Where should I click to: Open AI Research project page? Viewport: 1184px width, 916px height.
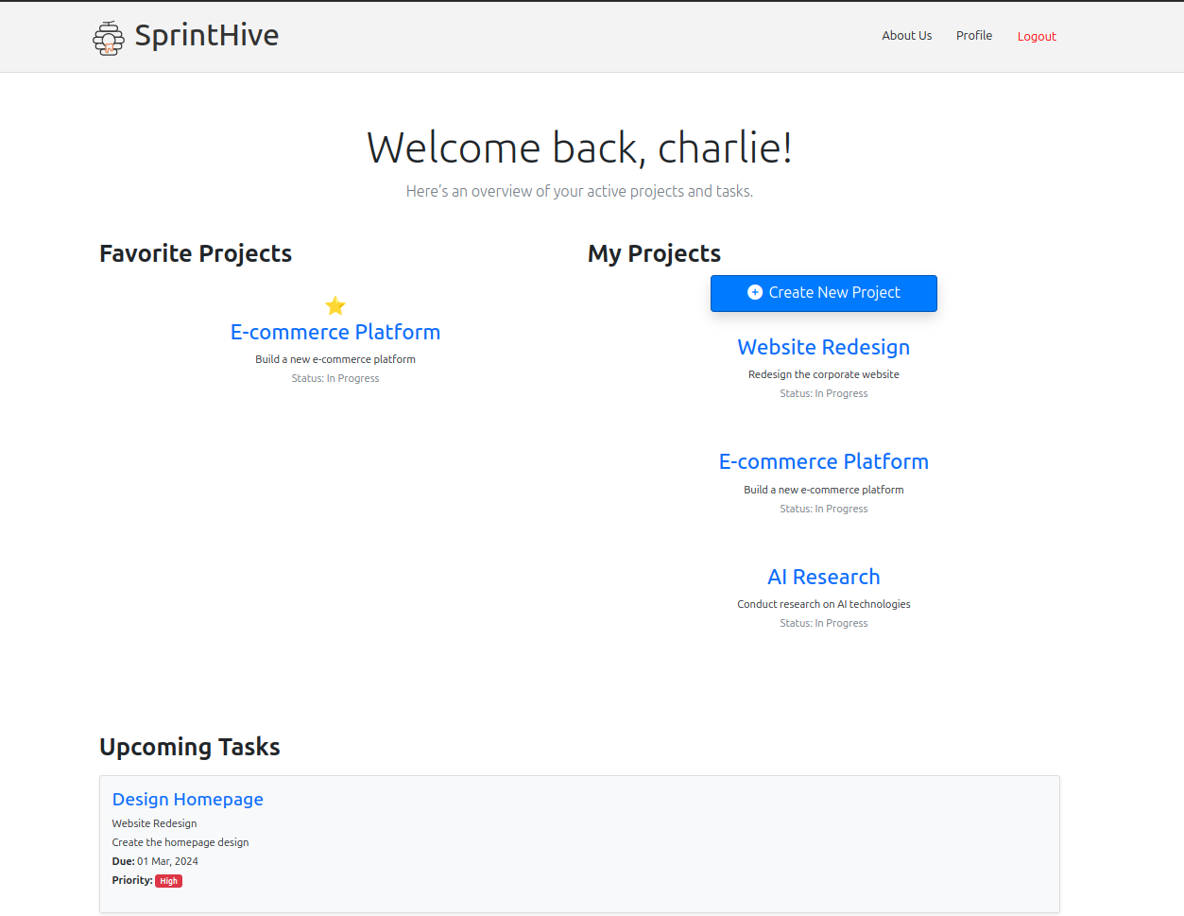(x=823, y=576)
